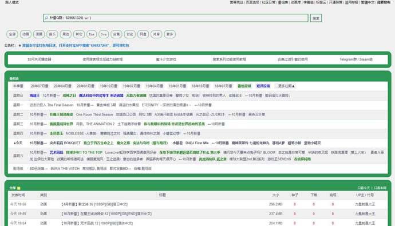Open the ETERNITY anime link
The image size is (395, 226).
coord(166,105)
